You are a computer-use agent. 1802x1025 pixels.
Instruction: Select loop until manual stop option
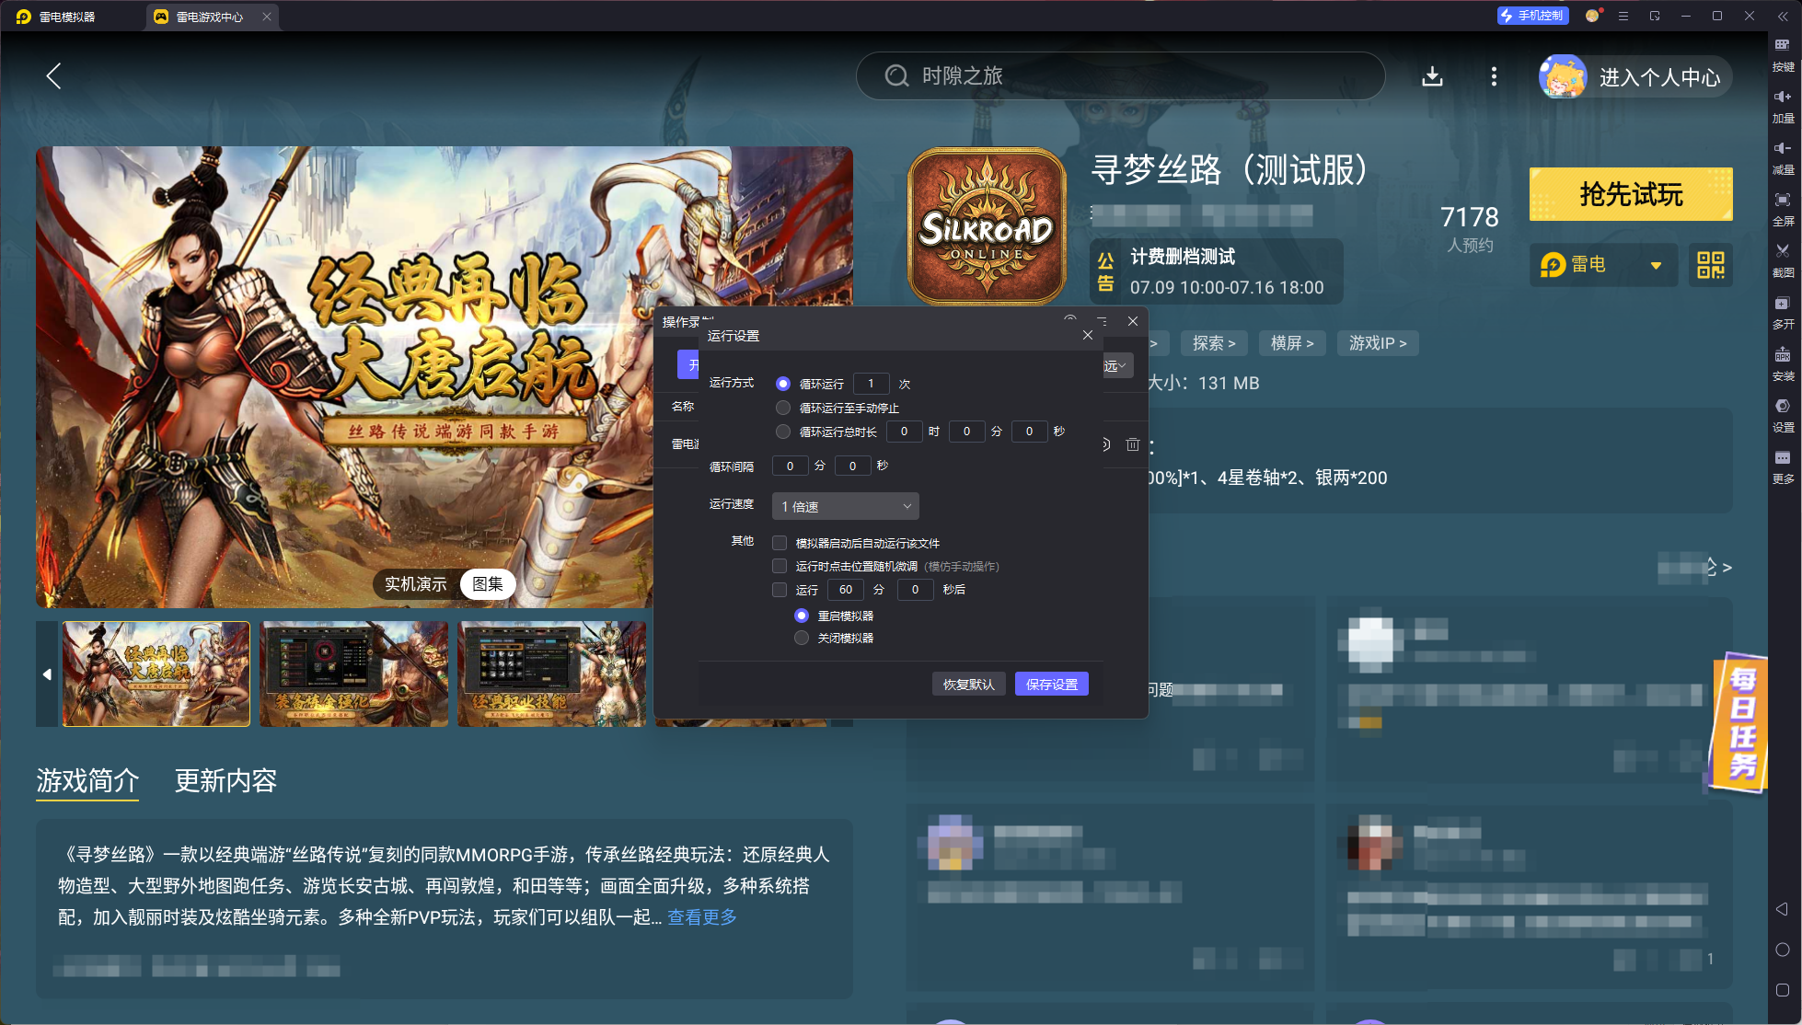783,408
